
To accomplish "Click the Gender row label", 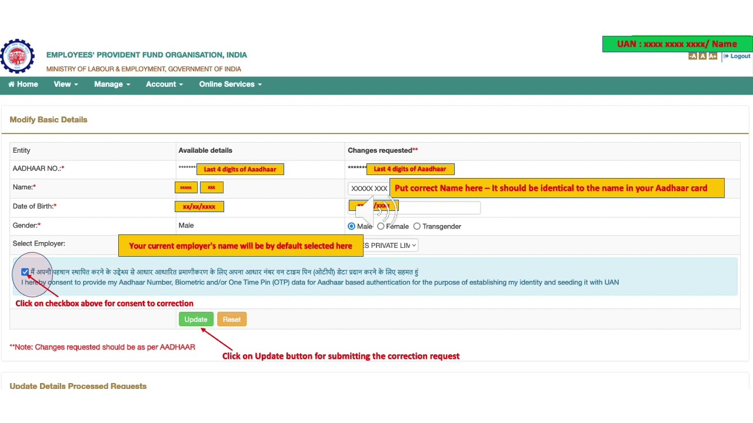I will click(26, 226).
